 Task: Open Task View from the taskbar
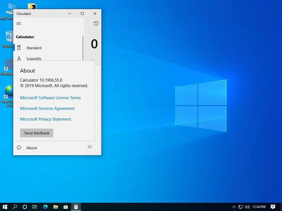pyautogui.click(x=35, y=207)
